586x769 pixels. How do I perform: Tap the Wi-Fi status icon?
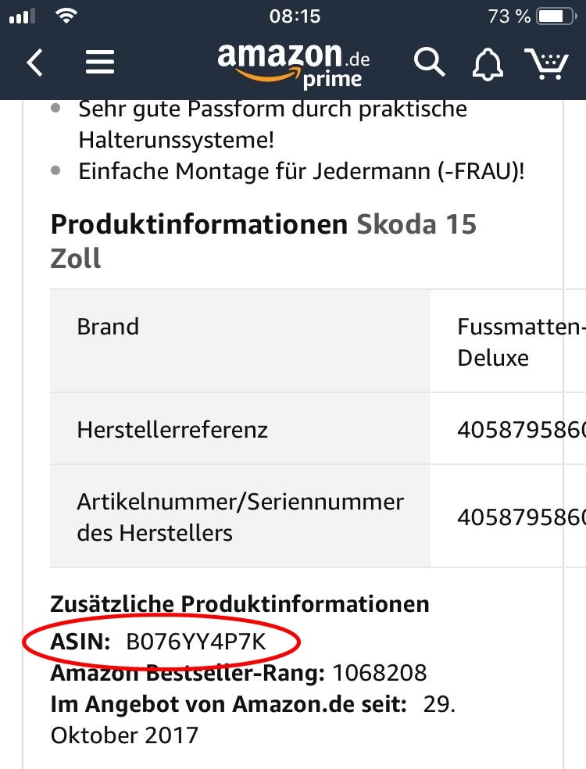point(68,16)
